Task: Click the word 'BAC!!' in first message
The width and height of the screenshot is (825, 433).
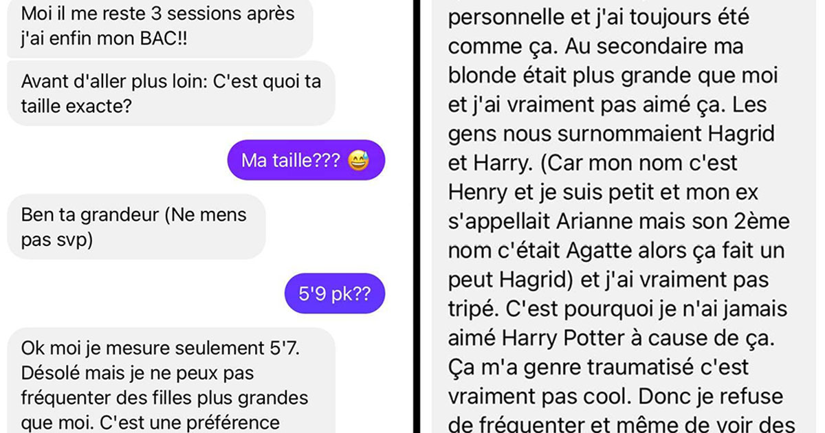Action: click(158, 38)
